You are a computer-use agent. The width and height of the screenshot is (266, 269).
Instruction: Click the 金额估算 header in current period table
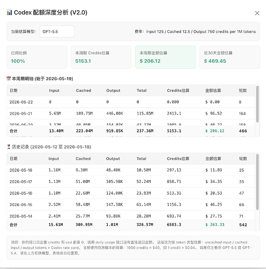pos(213,90)
